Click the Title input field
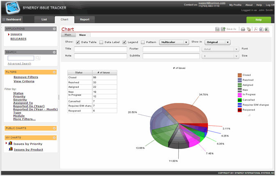This screenshot has width=276, height=176. 101,49
